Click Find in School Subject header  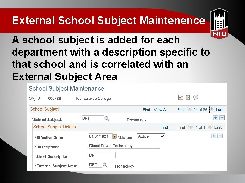click(146, 110)
